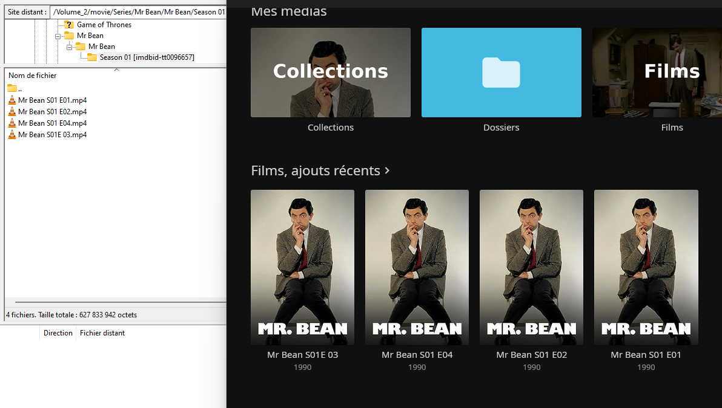Open the 'Mr Bean S01E 03' poster
This screenshot has width=722, height=408.
click(302, 267)
